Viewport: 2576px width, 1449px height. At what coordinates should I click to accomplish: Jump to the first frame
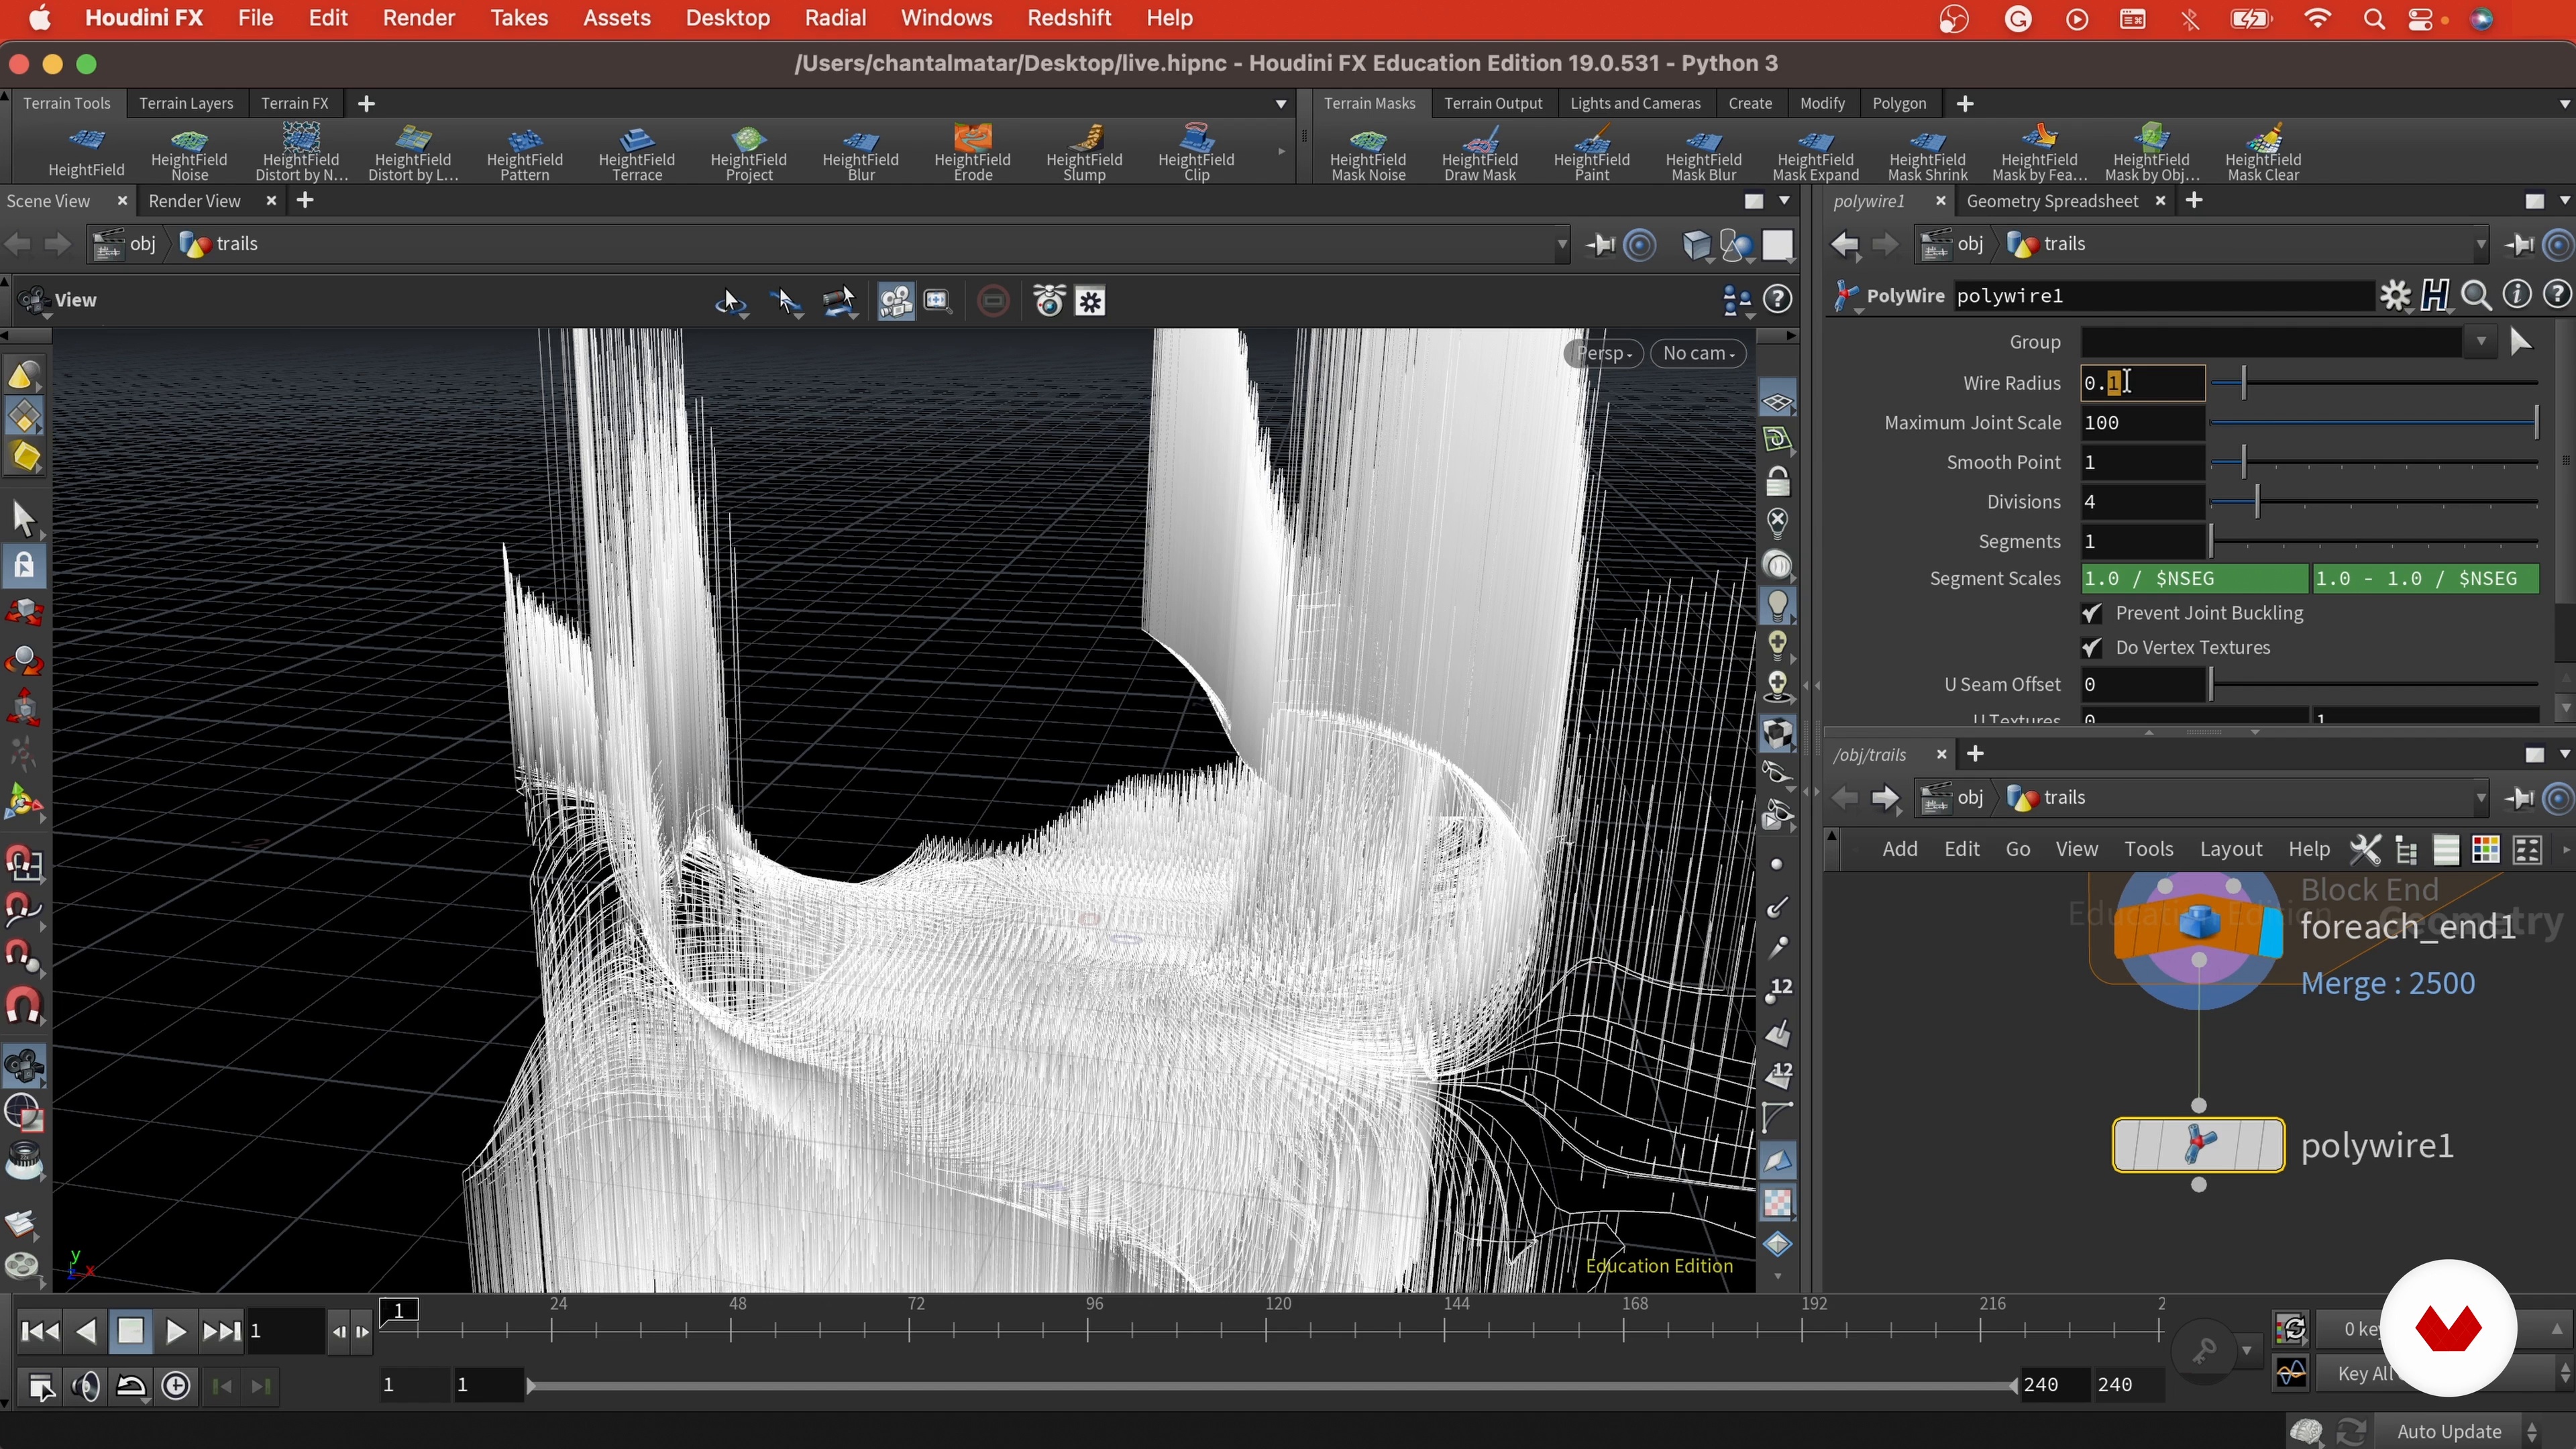pos(40,1331)
